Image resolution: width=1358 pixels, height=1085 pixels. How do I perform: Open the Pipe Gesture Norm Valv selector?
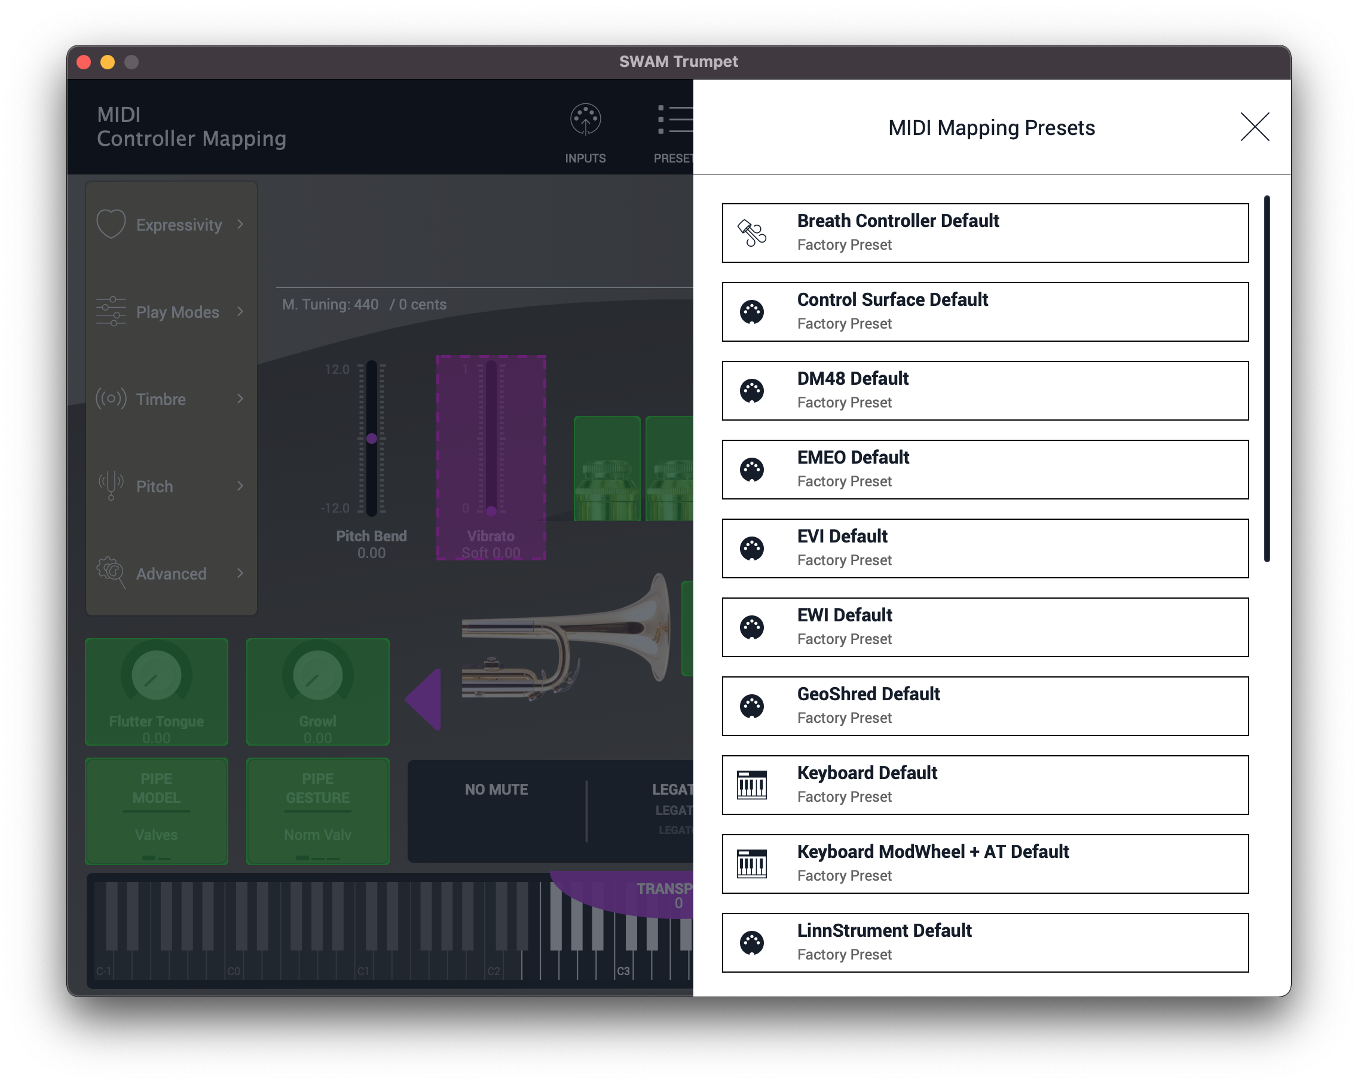[317, 810]
